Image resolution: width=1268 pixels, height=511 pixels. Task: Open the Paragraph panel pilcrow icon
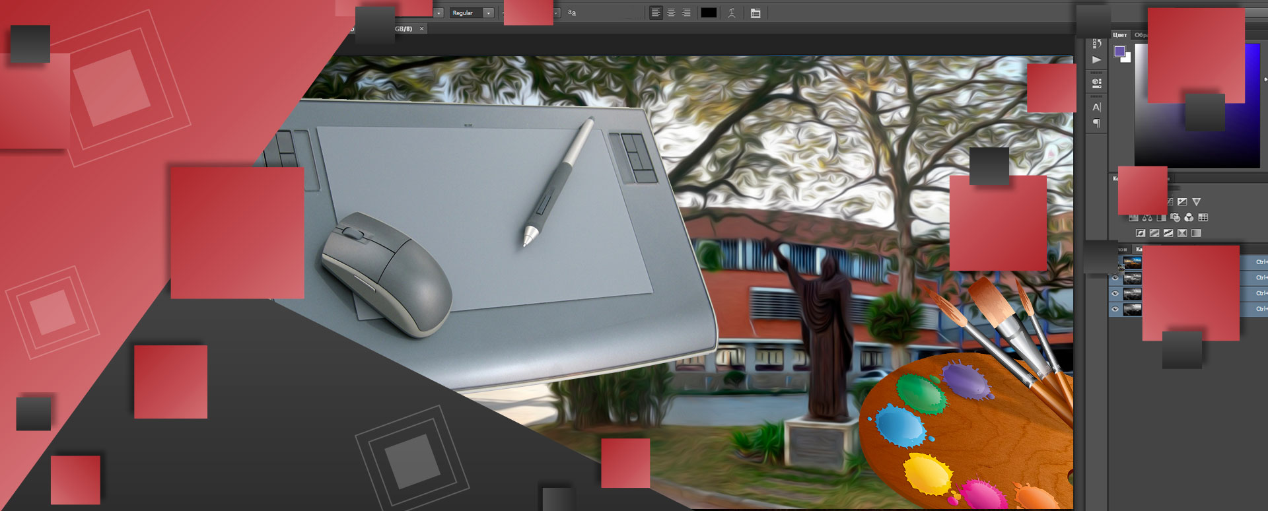pyautogui.click(x=1096, y=123)
